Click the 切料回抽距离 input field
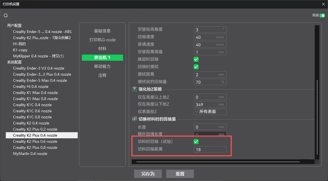The width and height of the screenshot is (328, 181). [210, 149]
